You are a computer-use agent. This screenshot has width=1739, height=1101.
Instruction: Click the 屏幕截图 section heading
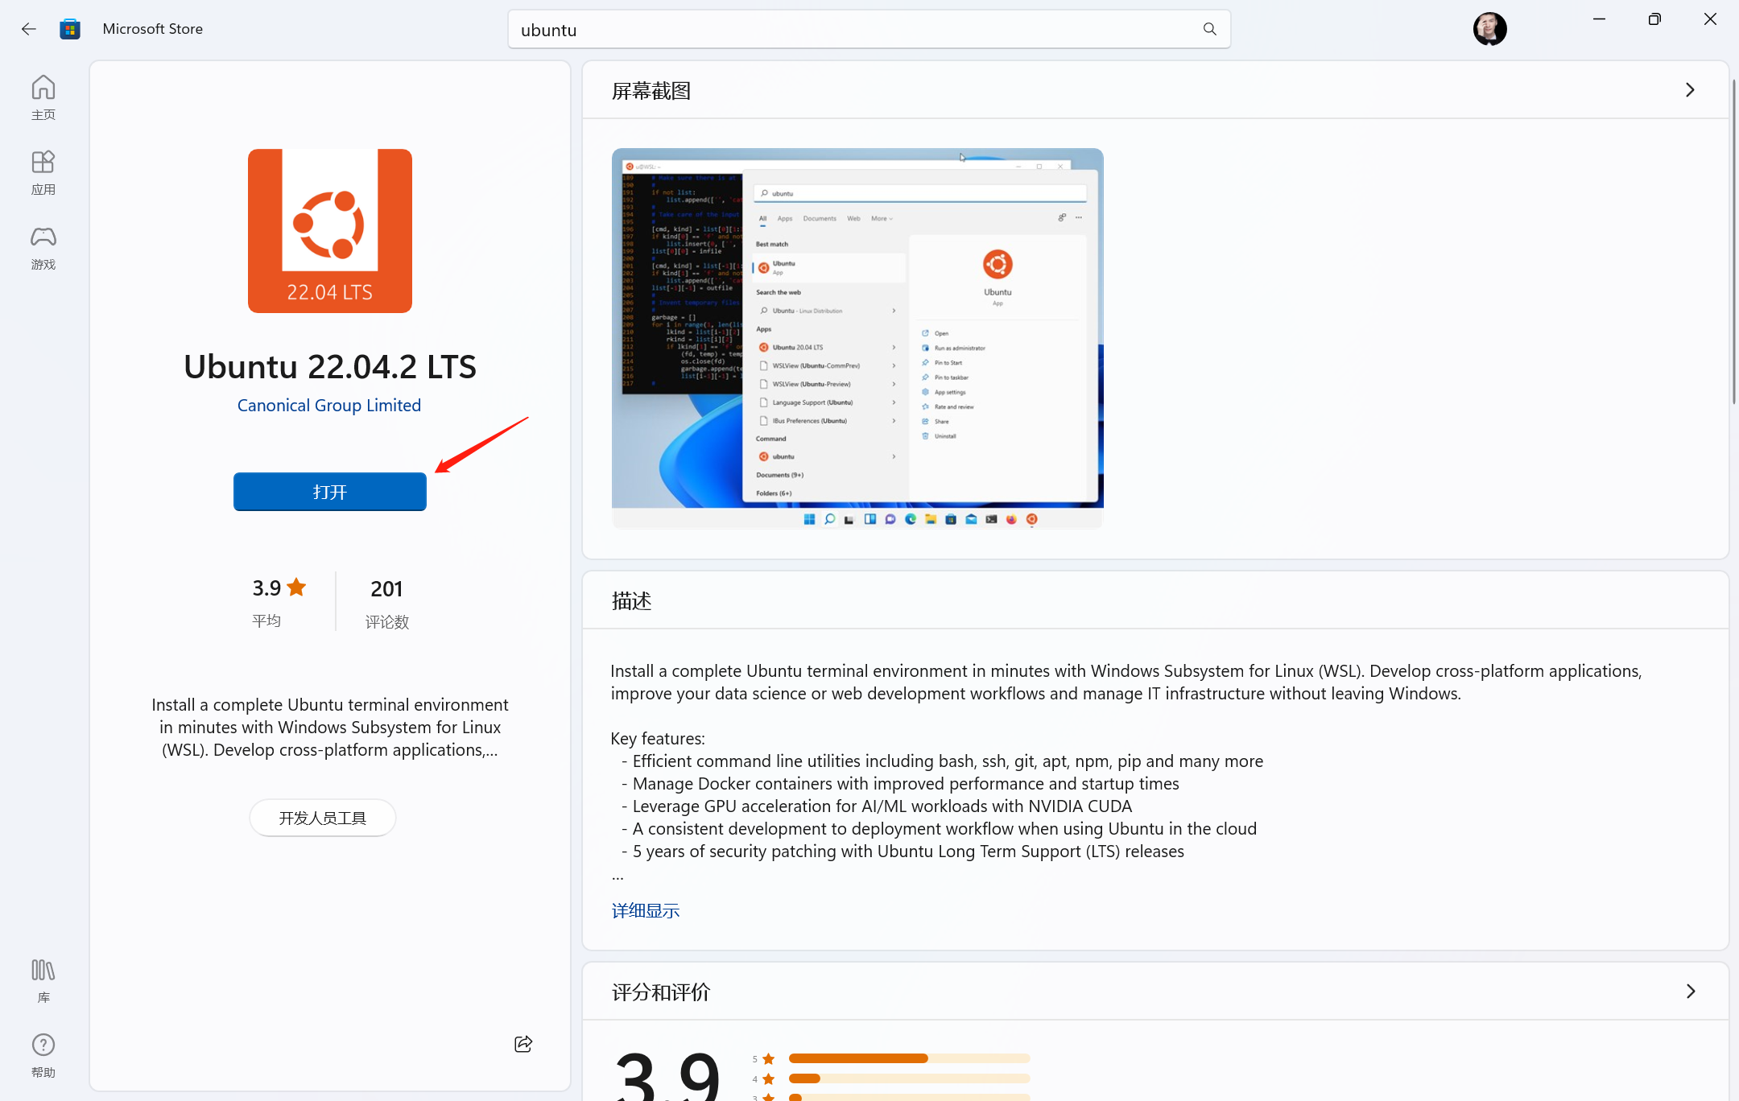point(651,91)
